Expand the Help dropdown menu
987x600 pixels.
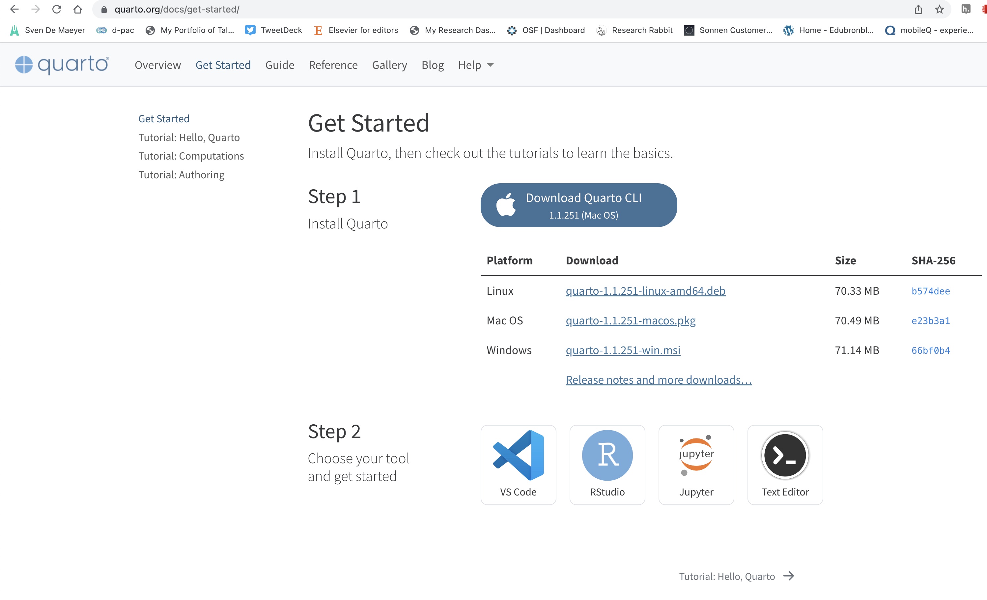(475, 65)
